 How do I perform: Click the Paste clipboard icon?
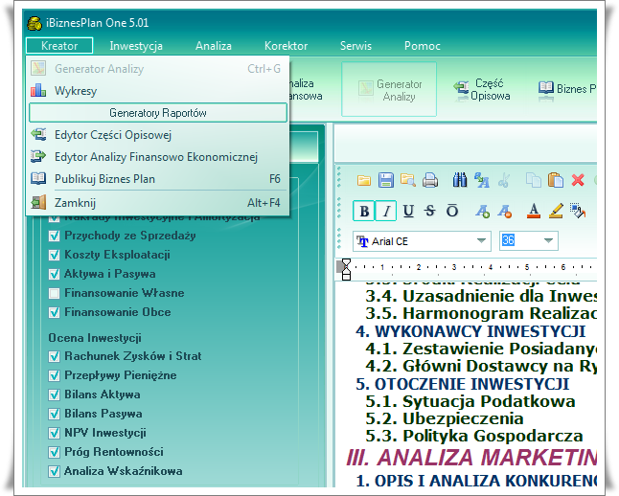coord(556,180)
